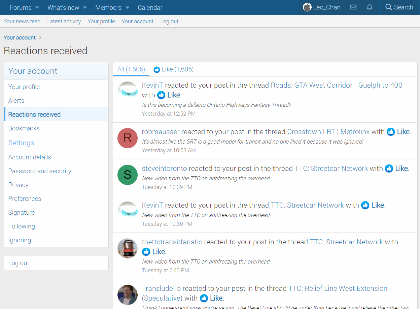
Task: Click Translude15's profile avatar
Action: tap(128, 295)
